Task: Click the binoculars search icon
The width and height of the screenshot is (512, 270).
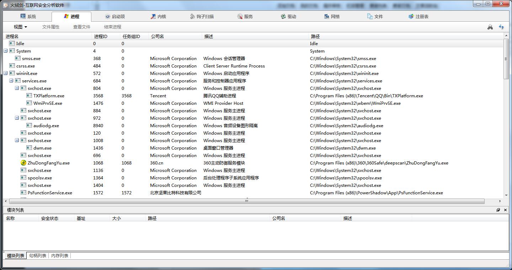Action: pos(490,27)
